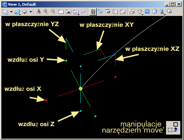
Task: Select the Pan View blue arrow
Action: tap(84, 12)
